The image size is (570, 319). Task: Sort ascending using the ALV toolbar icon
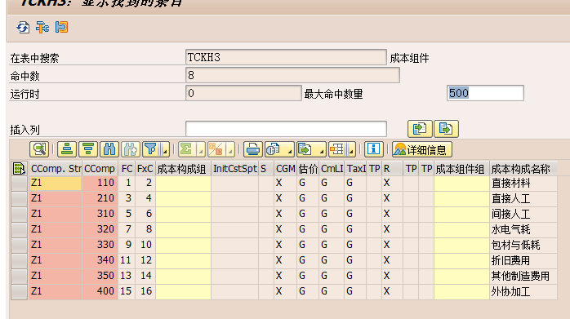pyautogui.click(x=67, y=149)
